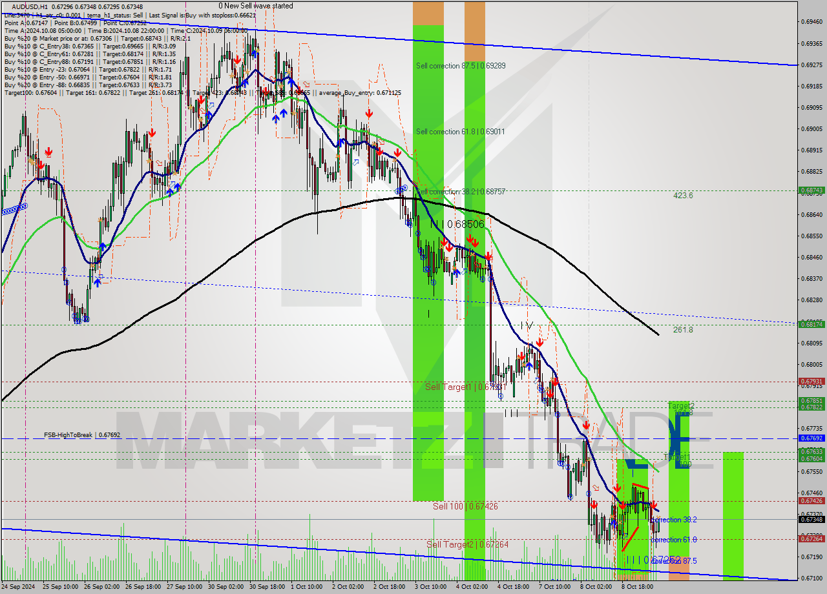Click the '0 New Sell wave started' label
The image size is (827, 594).
(x=255, y=6)
